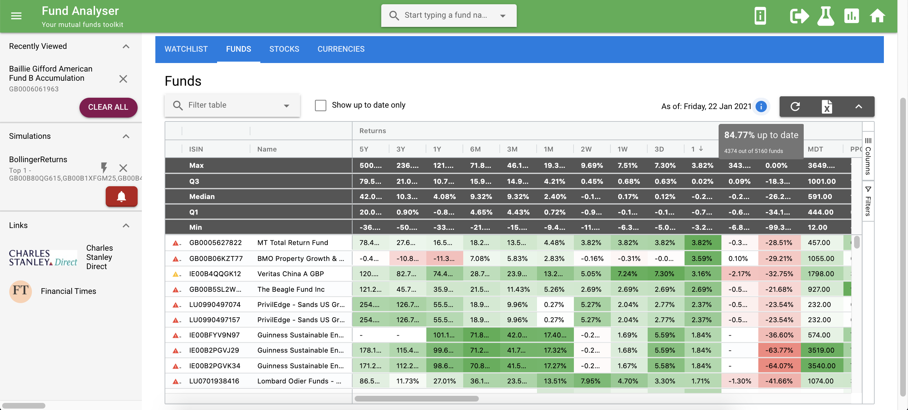Open the Filter table dropdown arrow
The width and height of the screenshot is (908, 410).
click(x=287, y=106)
